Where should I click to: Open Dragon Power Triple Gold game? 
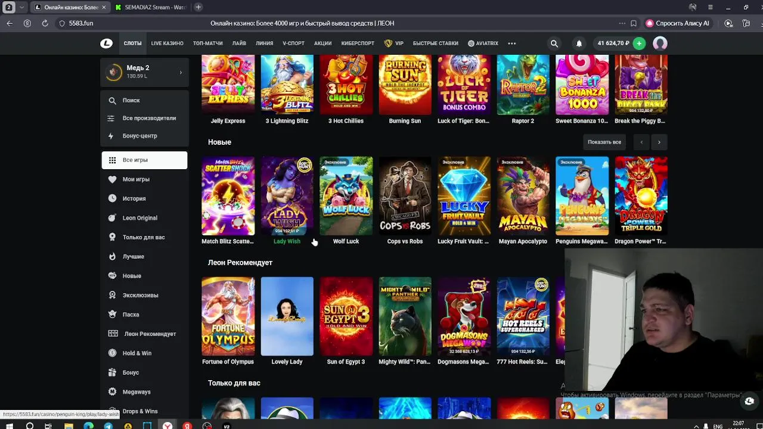[x=641, y=196]
